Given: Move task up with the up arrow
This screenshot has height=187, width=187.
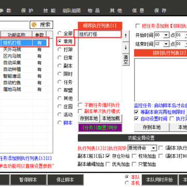Looking at the screenshot, I should click(x=126, y=36).
